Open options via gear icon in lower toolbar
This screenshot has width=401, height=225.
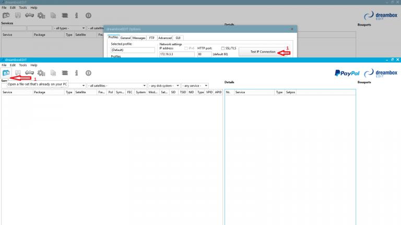(41, 73)
